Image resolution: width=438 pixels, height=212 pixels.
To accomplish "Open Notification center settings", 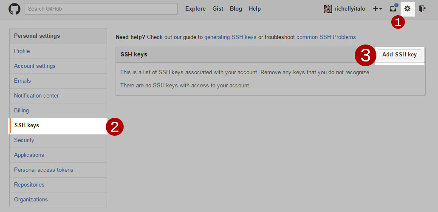I will click(x=58, y=96).
